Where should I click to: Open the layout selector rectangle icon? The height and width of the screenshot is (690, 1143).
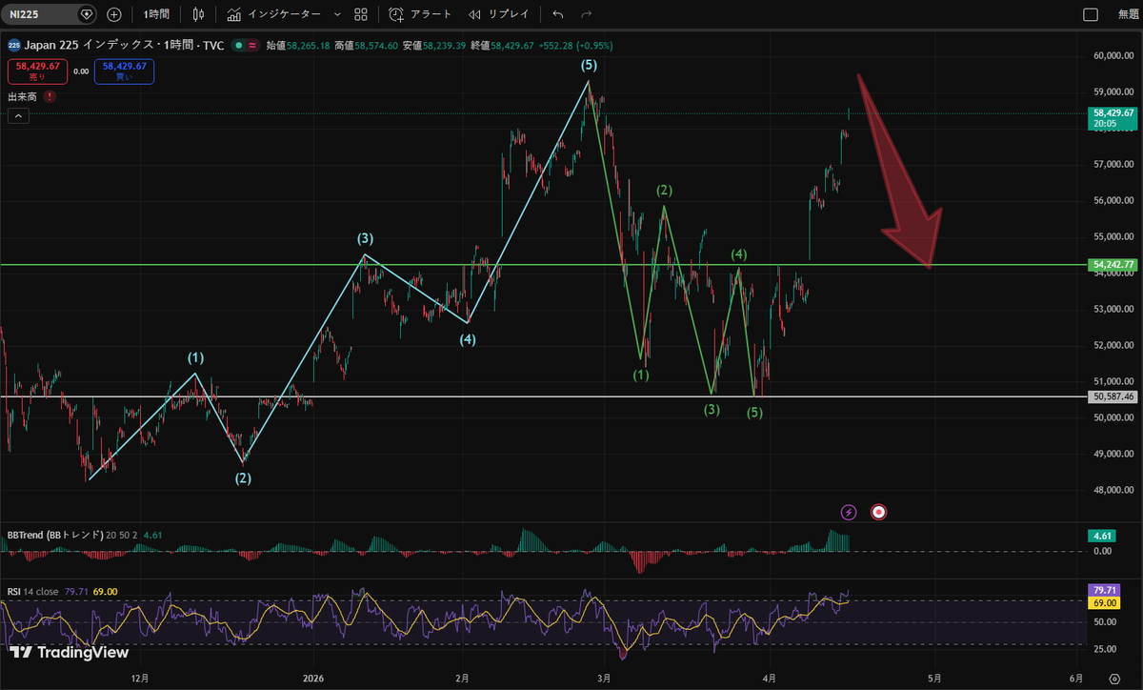[x=1091, y=14]
